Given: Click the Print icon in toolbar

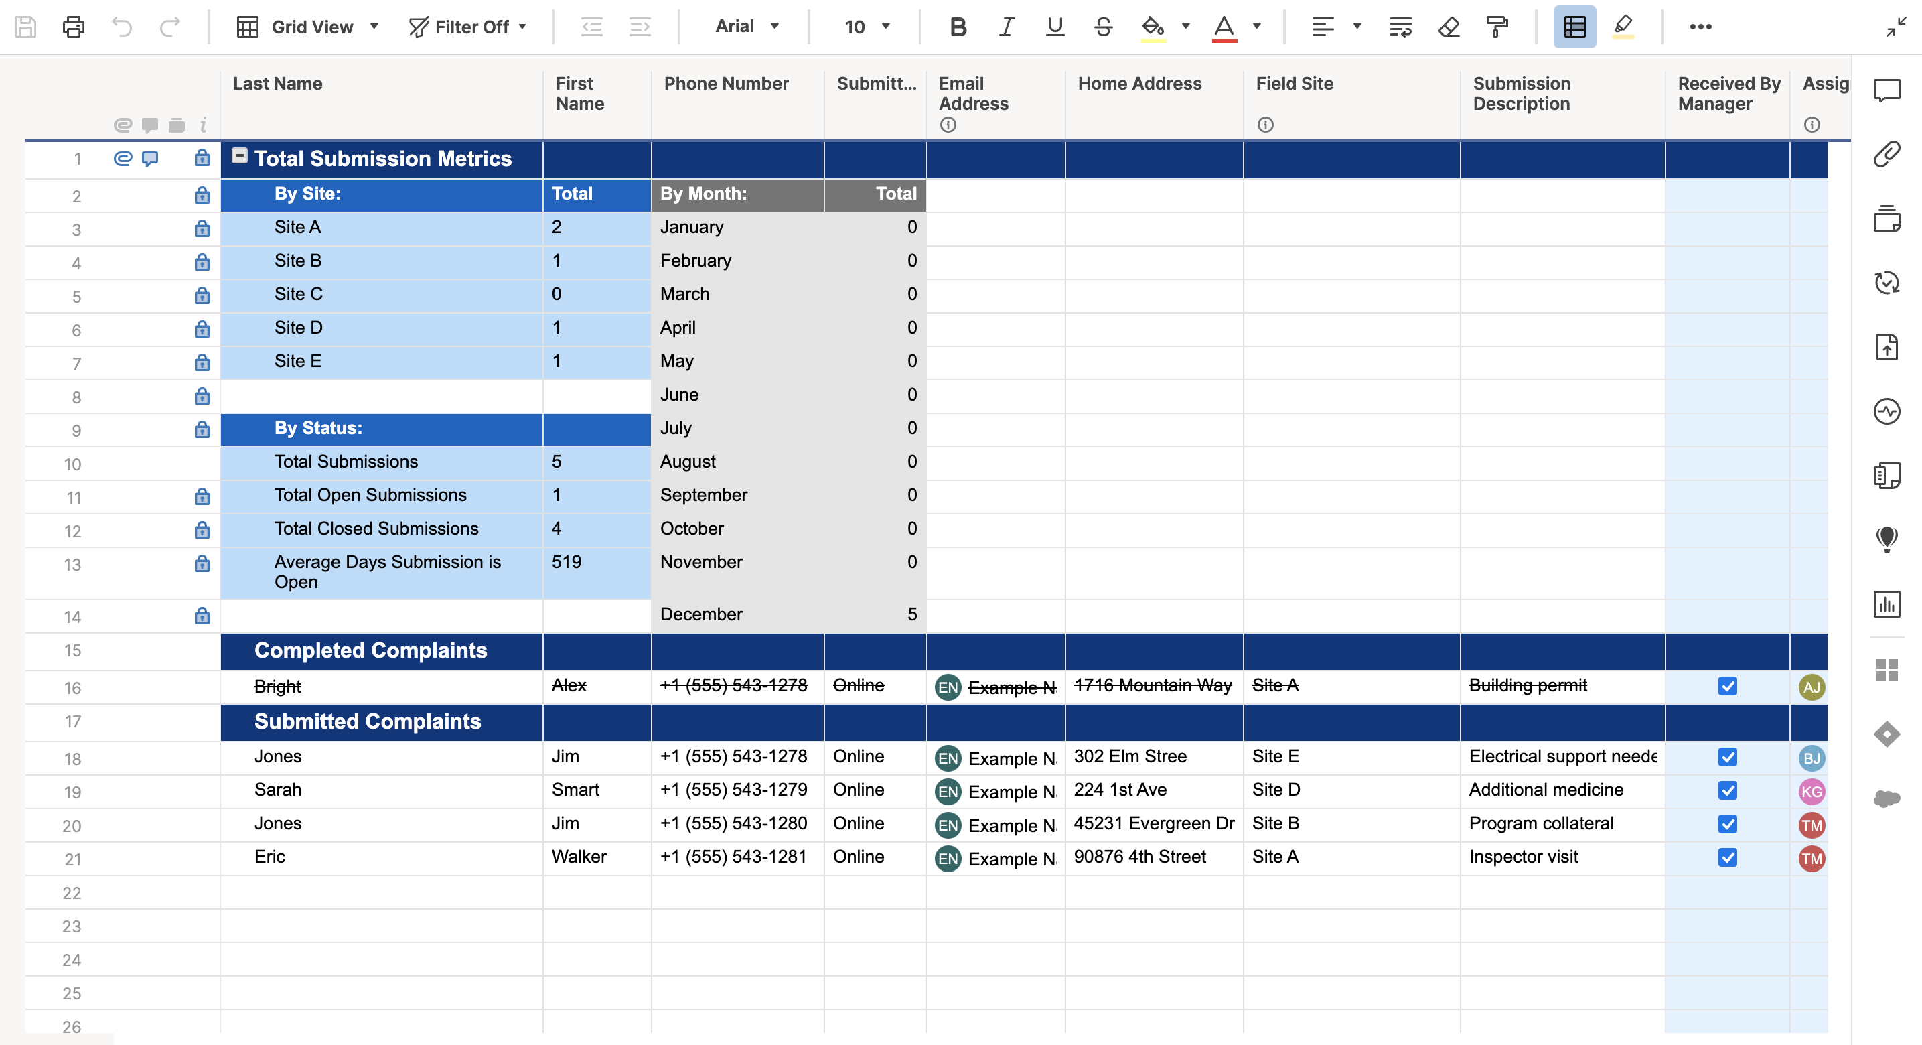Looking at the screenshot, I should tap(73, 27).
